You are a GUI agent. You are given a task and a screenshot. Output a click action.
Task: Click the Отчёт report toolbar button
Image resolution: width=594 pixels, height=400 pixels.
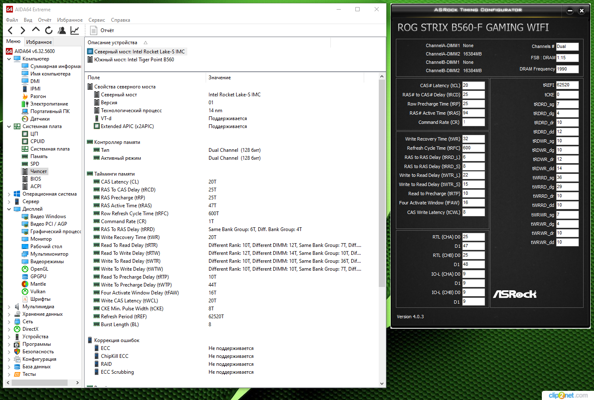102,30
